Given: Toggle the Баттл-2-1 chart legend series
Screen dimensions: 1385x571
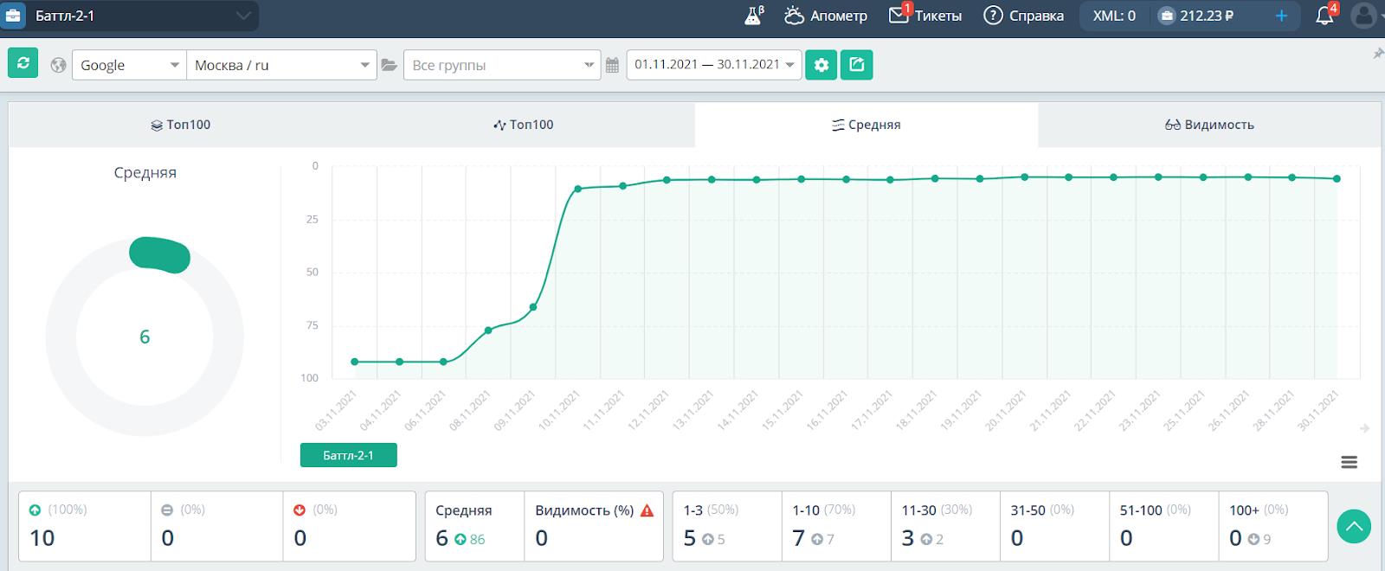Looking at the screenshot, I should pyautogui.click(x=348, y=455).
